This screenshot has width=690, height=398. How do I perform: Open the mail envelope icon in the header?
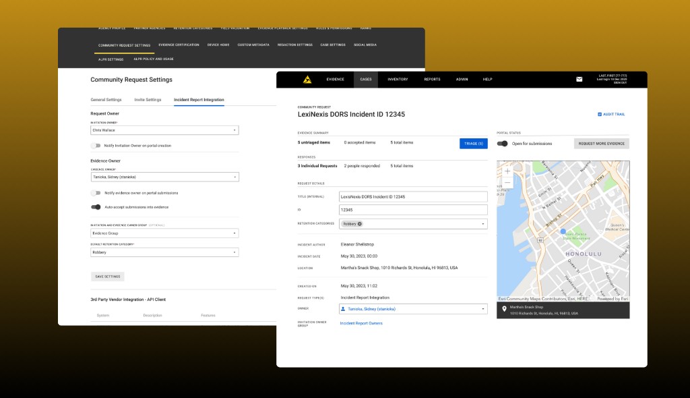point(579,79)
